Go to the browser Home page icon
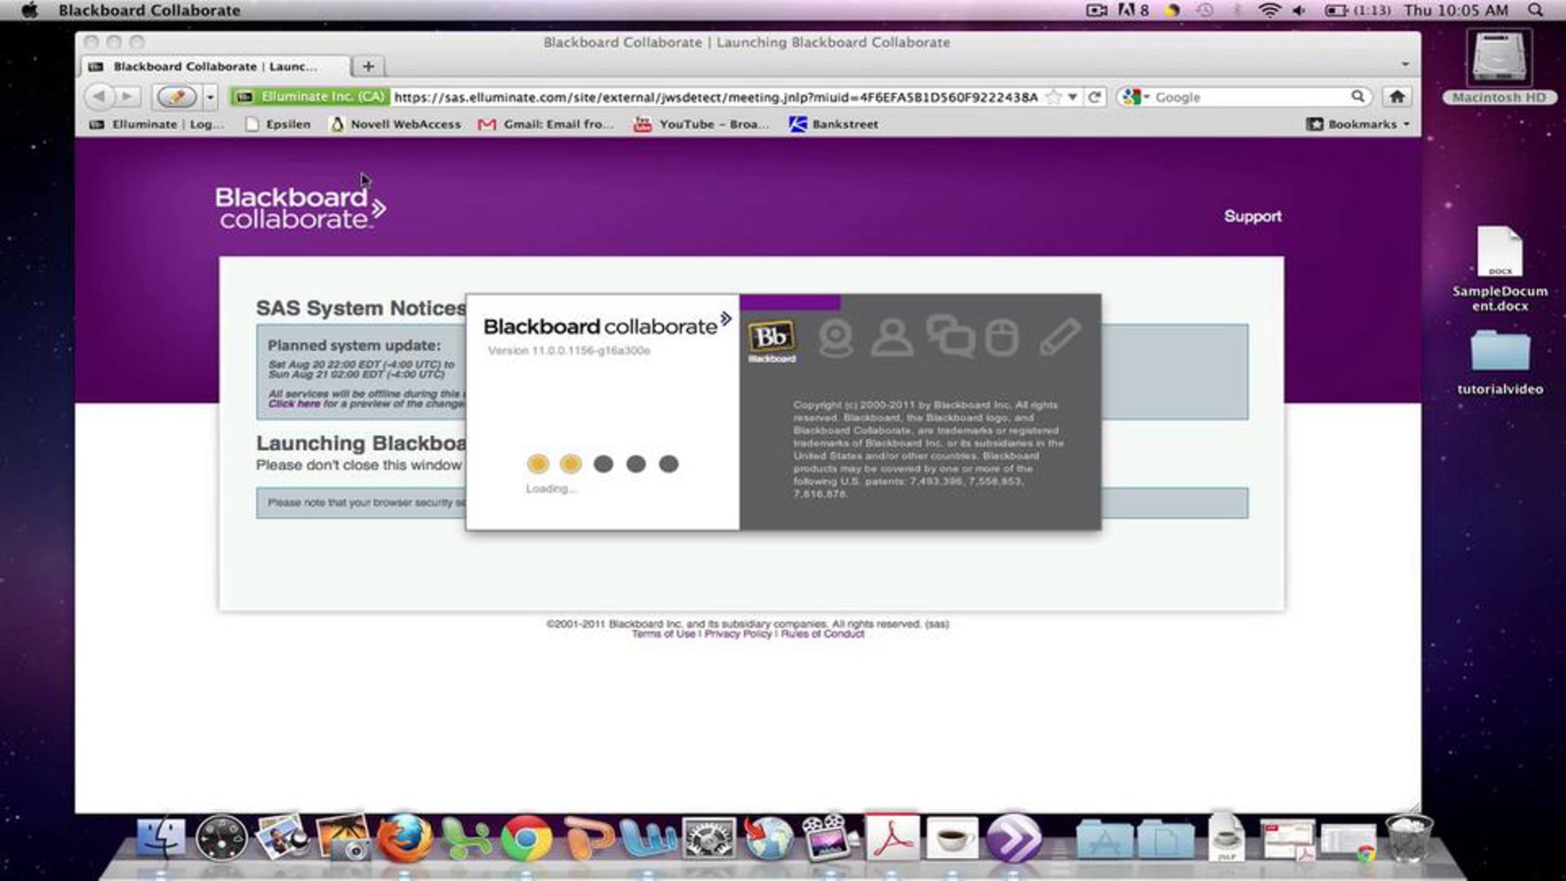This screenshot has height=881, width=1566. click(x=1397, y=97)
